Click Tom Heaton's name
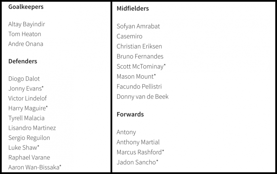Screen dimensions: 277x174 click(x=25, y=34)
